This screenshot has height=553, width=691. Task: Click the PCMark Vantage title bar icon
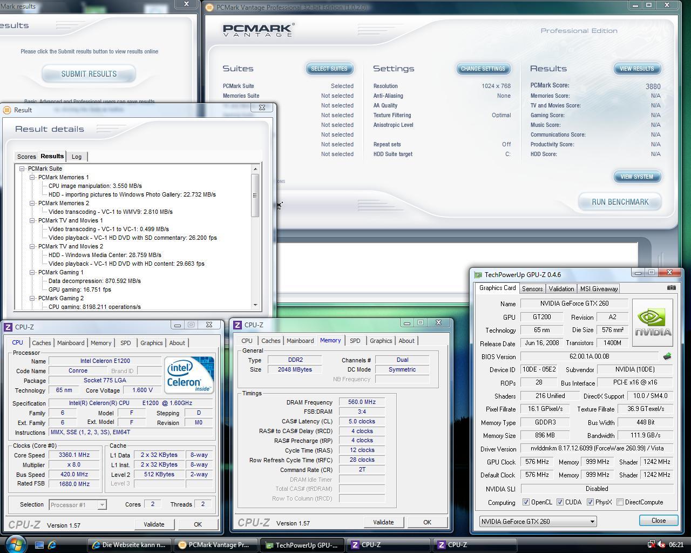(209, 8)
